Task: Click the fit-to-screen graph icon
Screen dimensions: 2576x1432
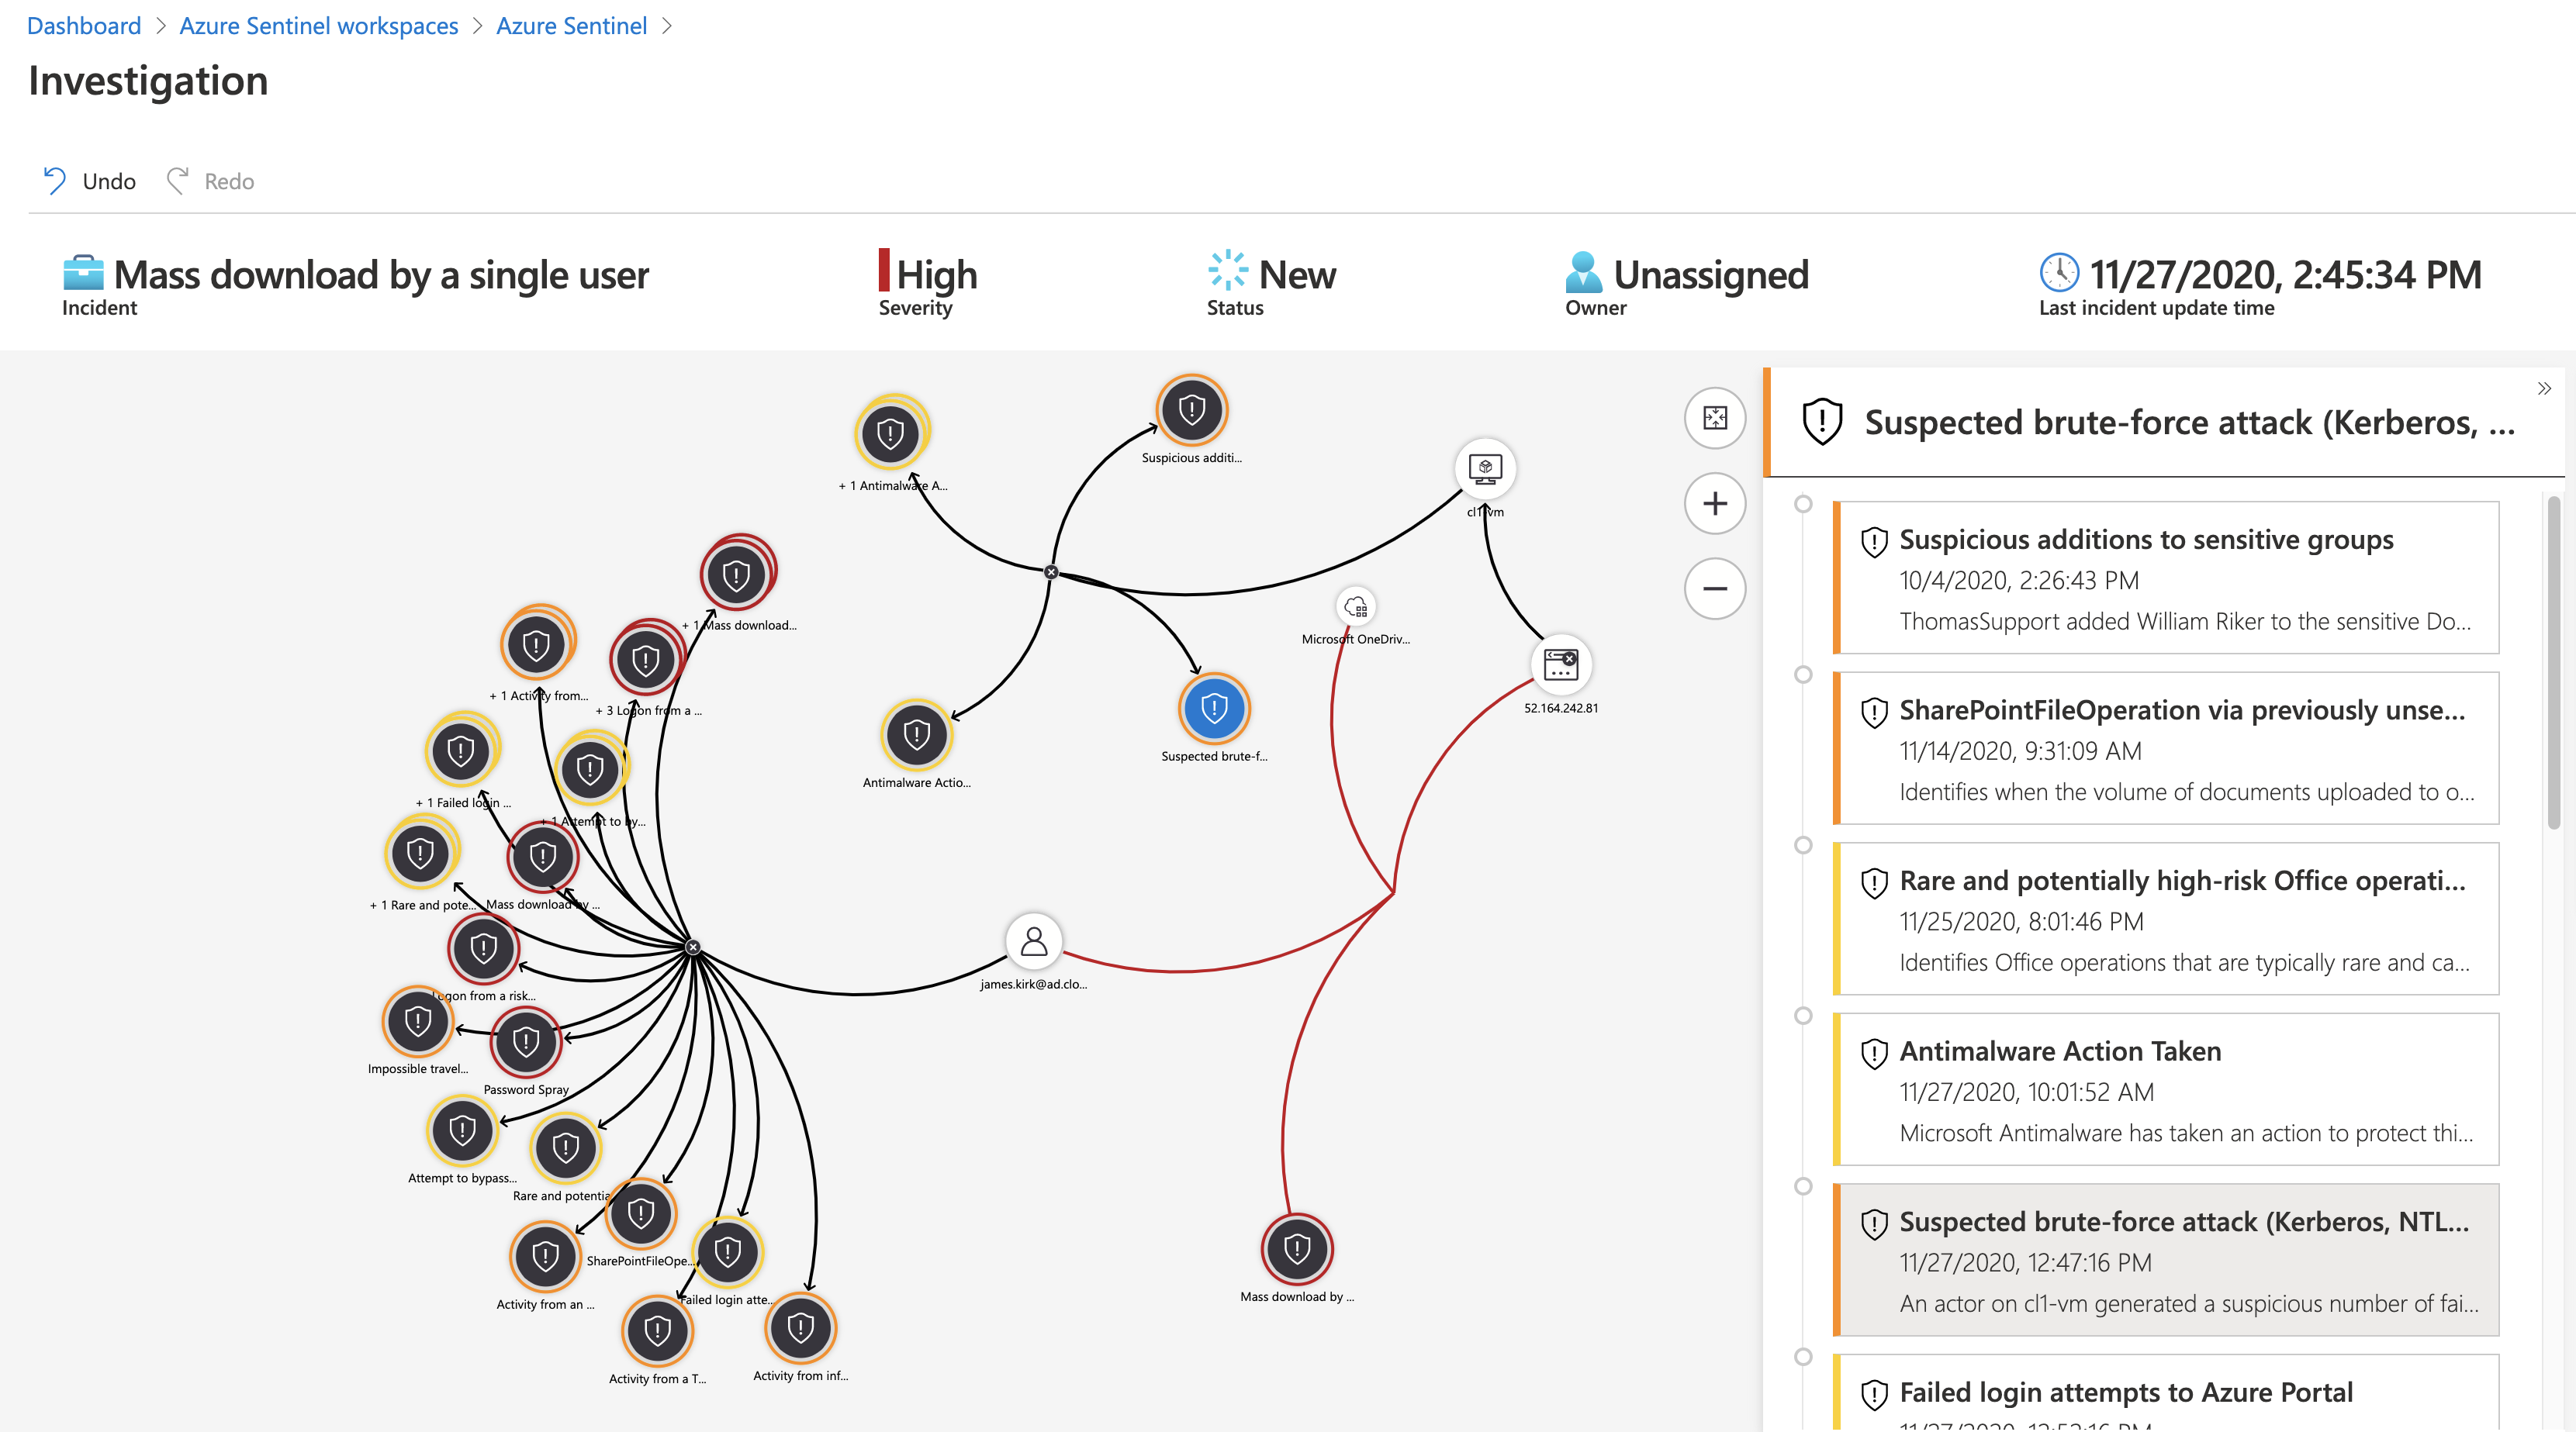Action: pos(1714,418)
